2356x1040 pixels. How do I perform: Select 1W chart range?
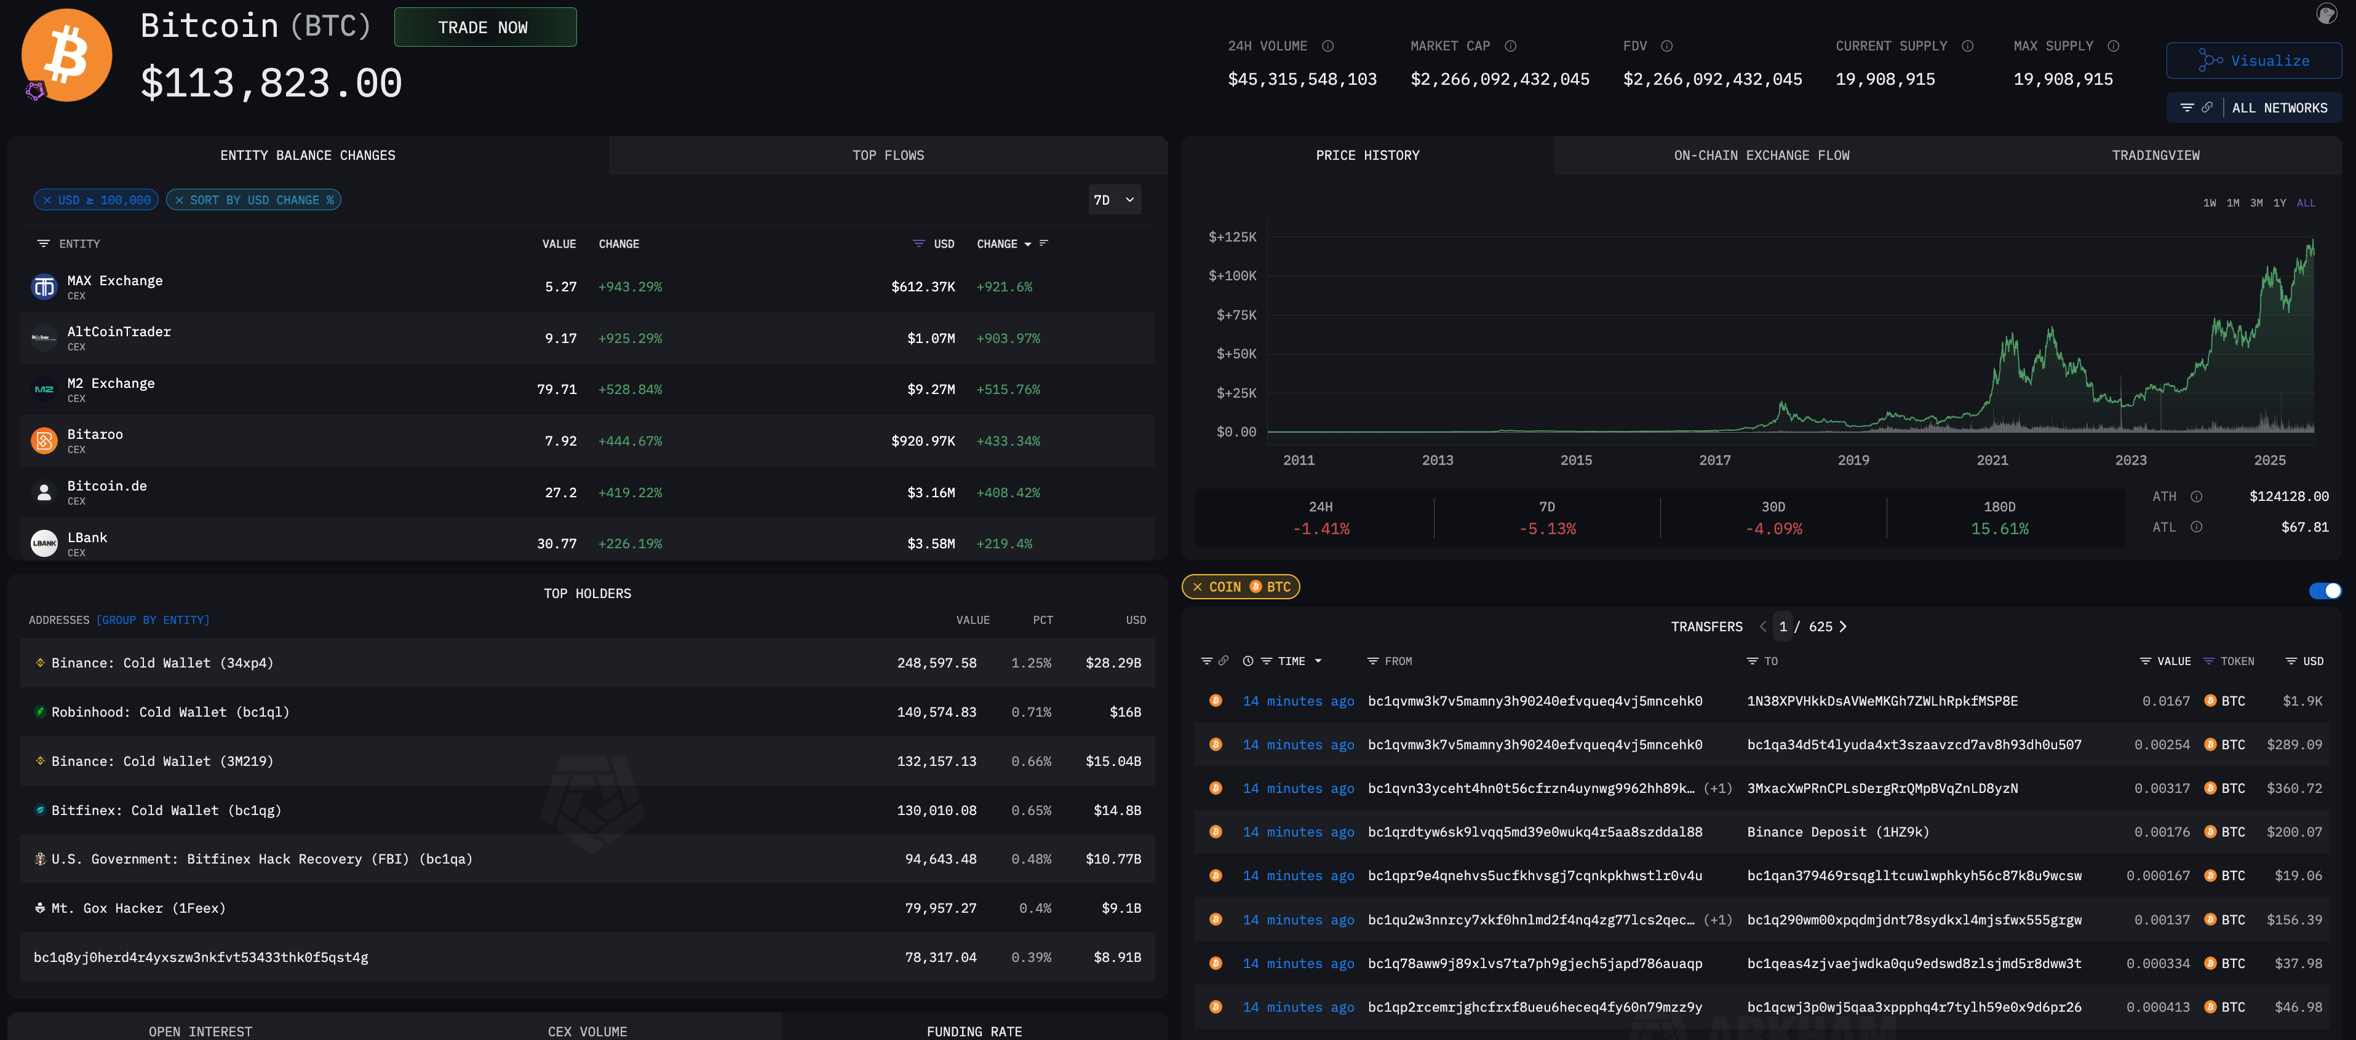2209,204
